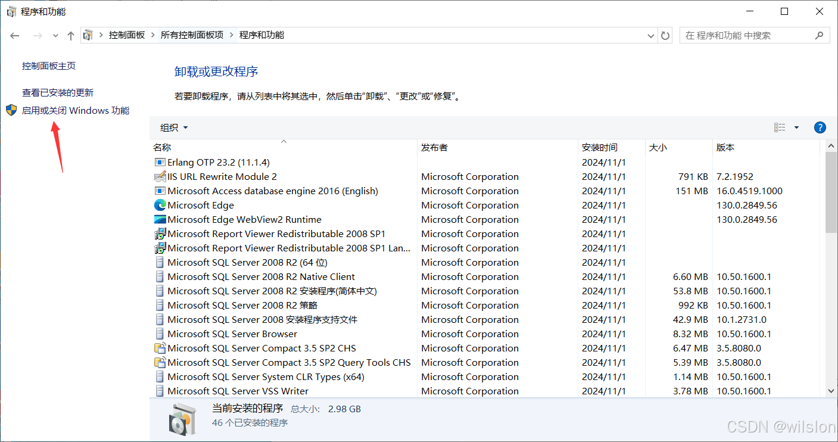The image size is (838, 442).
Task: Click the Erlang OTP 23.2 program icon
Action: pos(160,162)
